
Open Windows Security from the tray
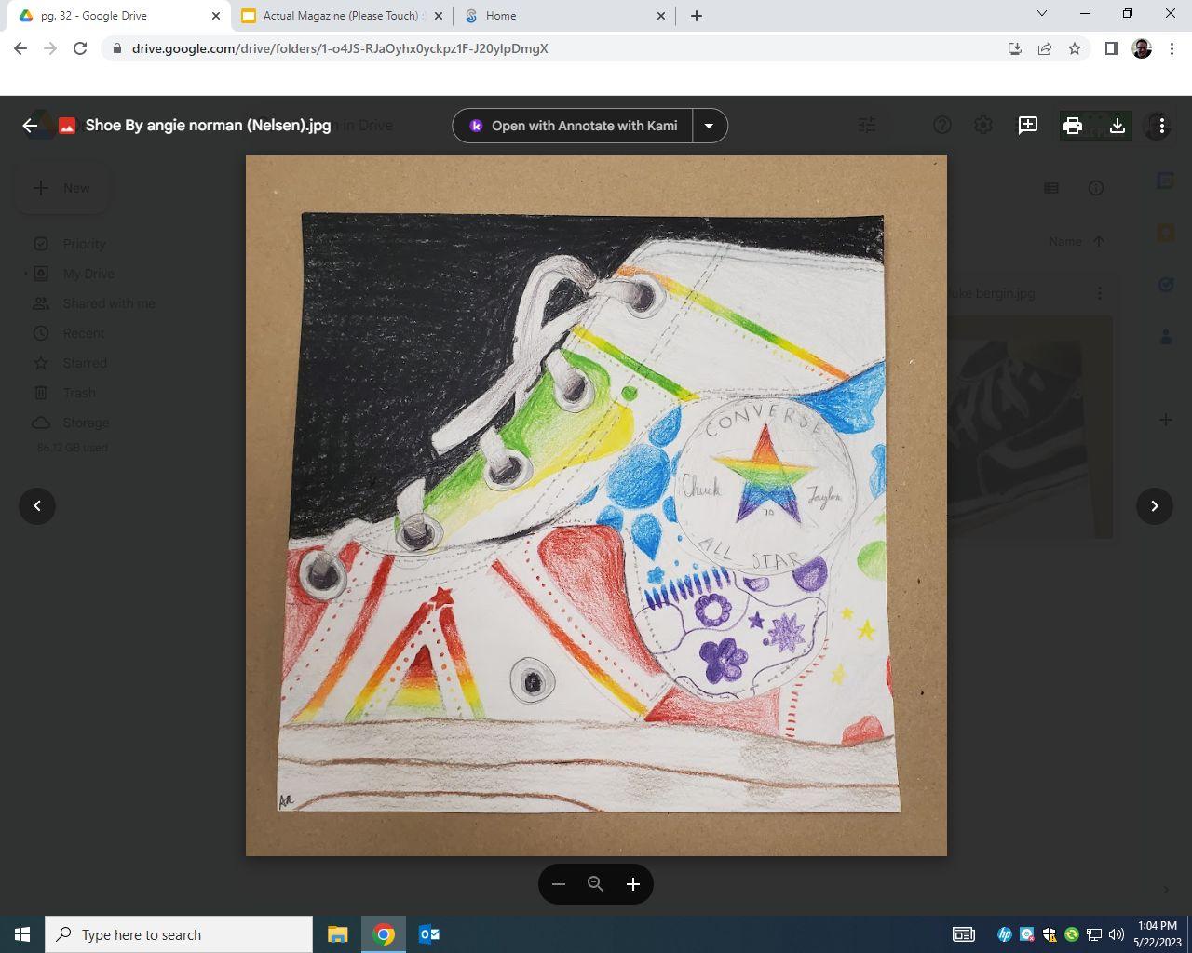coord(1050,934)
